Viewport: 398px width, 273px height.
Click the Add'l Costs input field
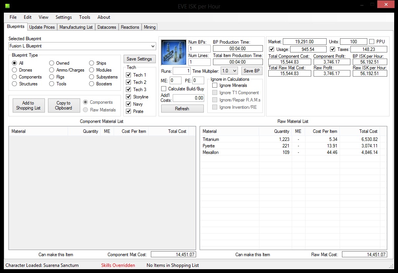[x=188, y=98]
